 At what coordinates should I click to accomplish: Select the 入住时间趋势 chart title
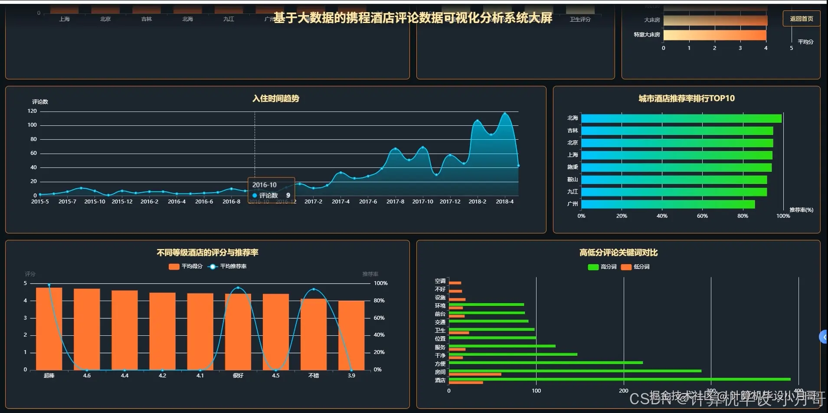point(276,98)
